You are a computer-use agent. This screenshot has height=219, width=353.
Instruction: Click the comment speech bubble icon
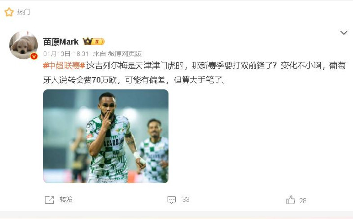171,200
